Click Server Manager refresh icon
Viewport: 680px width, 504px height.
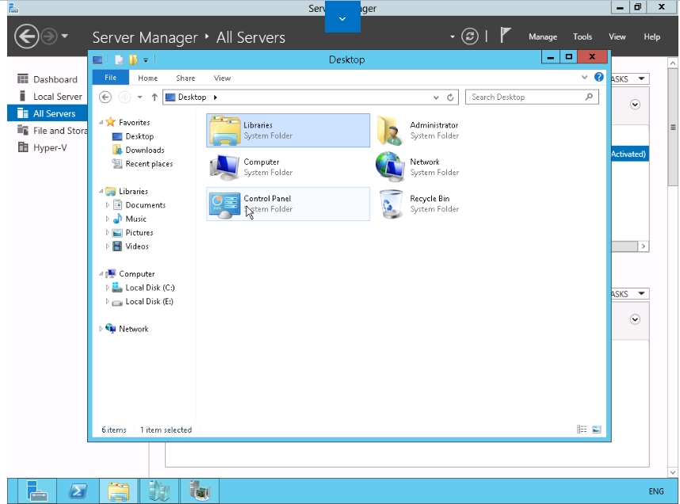[470, 36]
